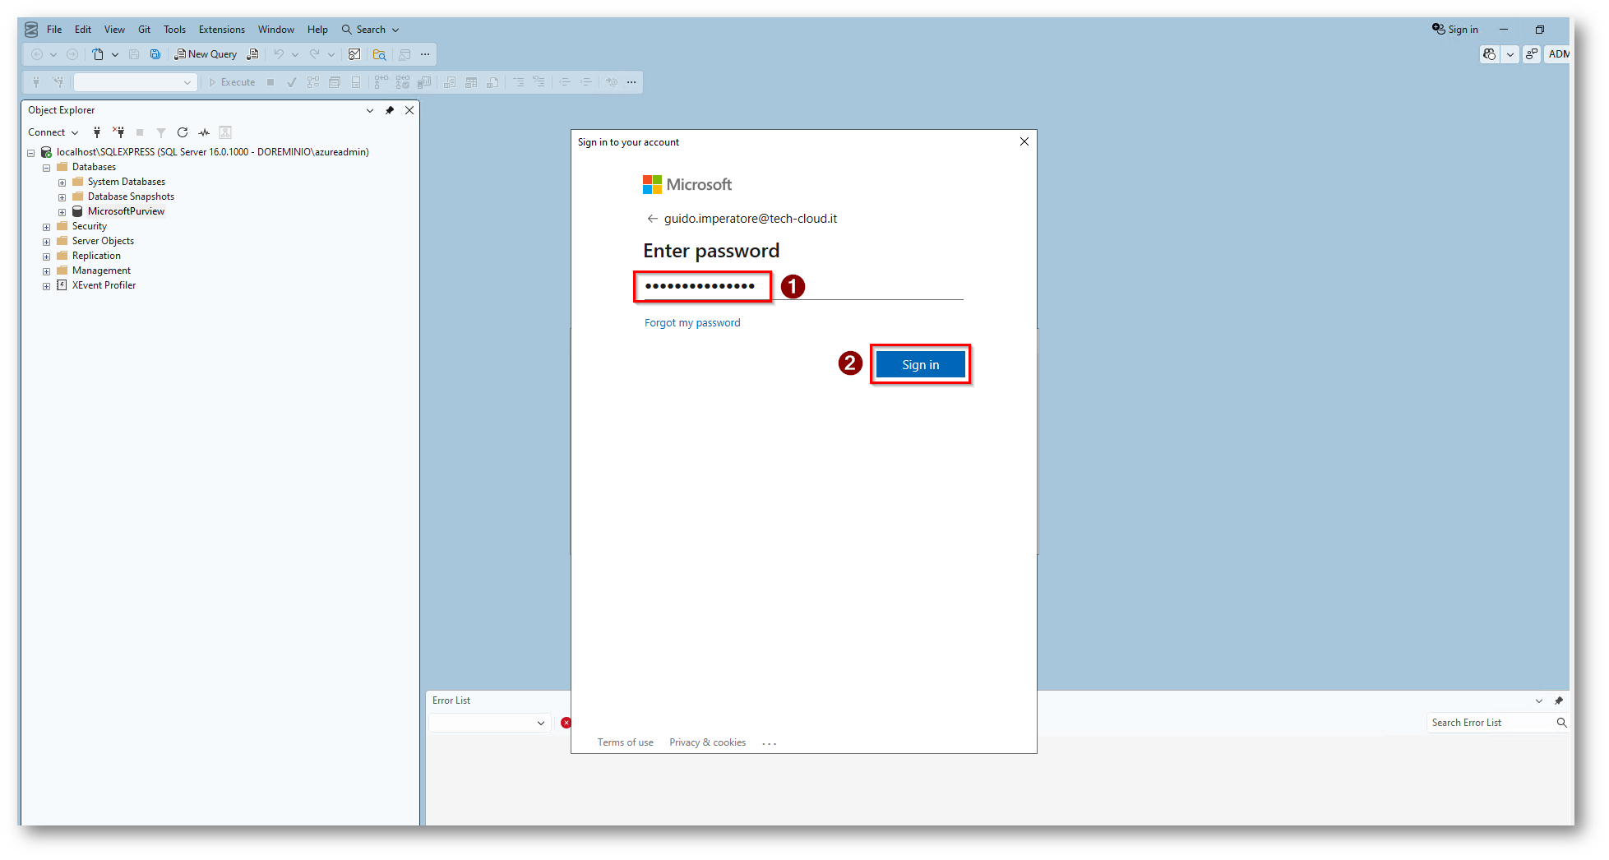
Task: Open the Tools menu
Action: (x=174, y=30)
